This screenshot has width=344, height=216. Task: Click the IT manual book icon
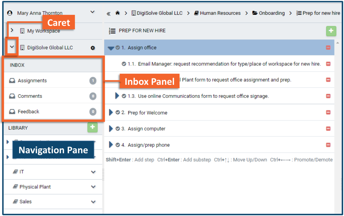click(15, 172)
